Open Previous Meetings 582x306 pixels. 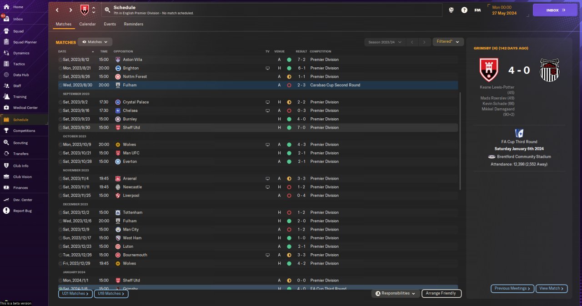point(512,288)
